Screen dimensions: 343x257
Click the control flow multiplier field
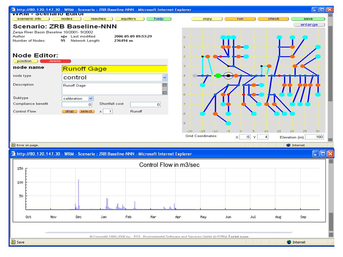click(108, 111)
